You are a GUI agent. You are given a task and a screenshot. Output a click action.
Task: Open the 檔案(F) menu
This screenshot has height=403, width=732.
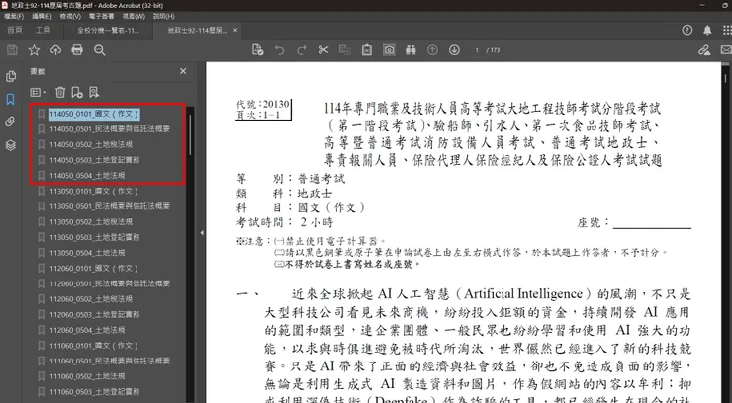coord(14,17)
